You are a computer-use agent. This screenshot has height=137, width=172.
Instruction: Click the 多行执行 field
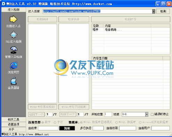pos(98,128)
